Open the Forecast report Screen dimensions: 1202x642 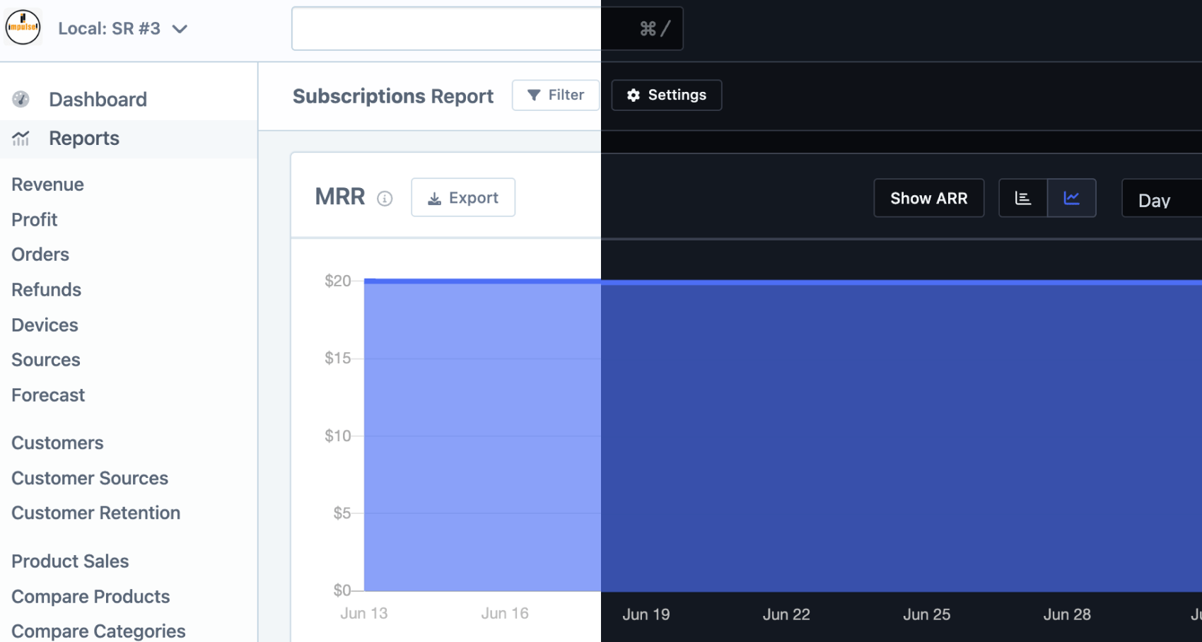48,395
